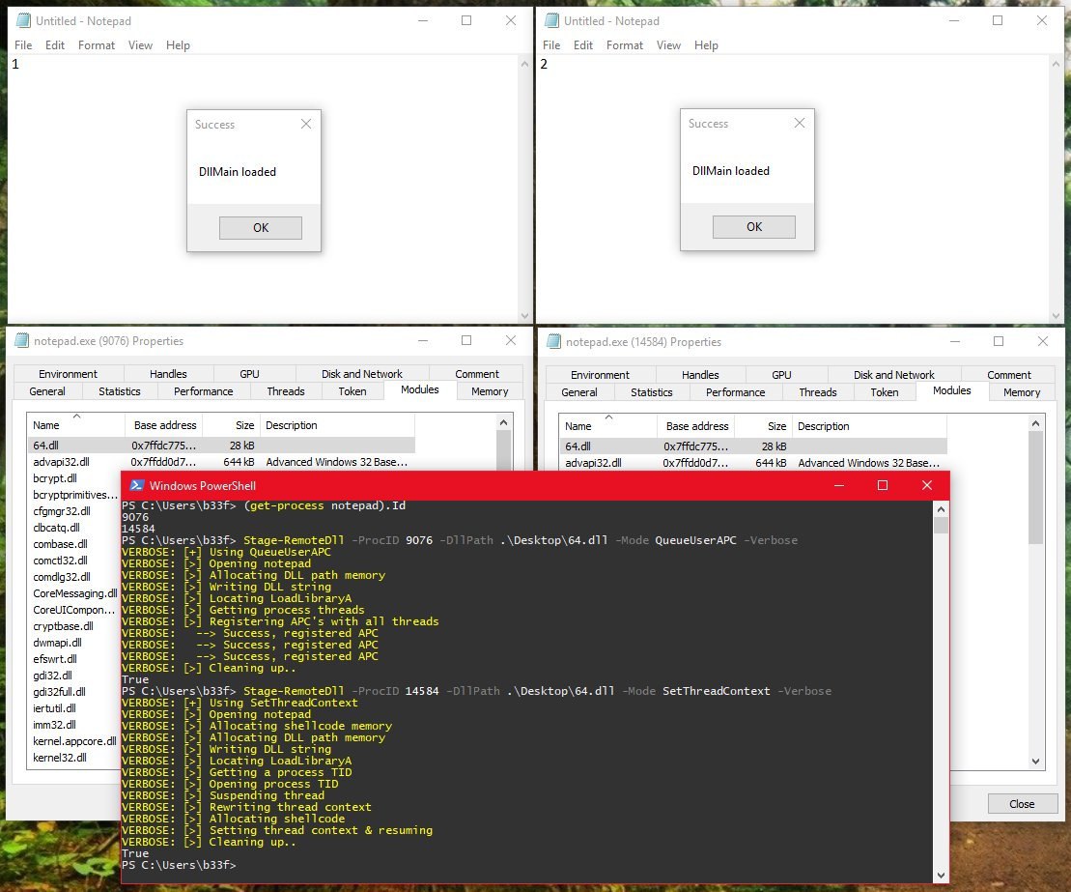Click OK in right Notepad Success dialog
The width and height of the screenshot is (1071, 892).
pos(754,227)
